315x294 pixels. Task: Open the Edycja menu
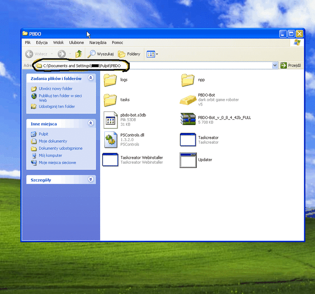(x=42, y=42)
